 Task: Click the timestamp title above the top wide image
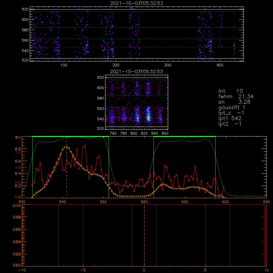pyautogui.click(x=137, y=3)
